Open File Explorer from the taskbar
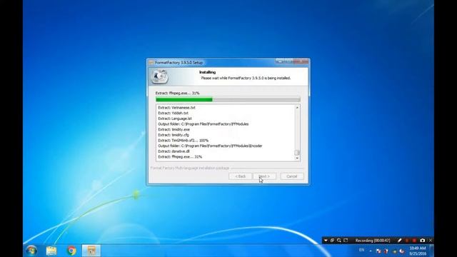 [x=51, y=251]
